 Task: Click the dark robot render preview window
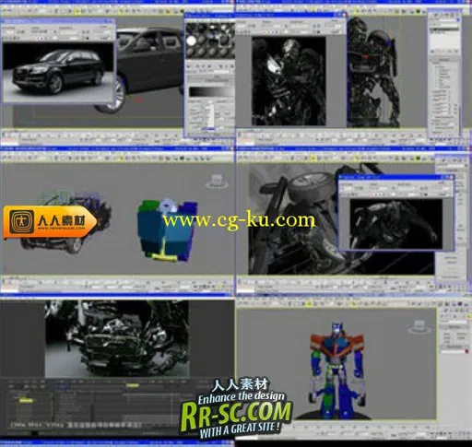[289, 81]
